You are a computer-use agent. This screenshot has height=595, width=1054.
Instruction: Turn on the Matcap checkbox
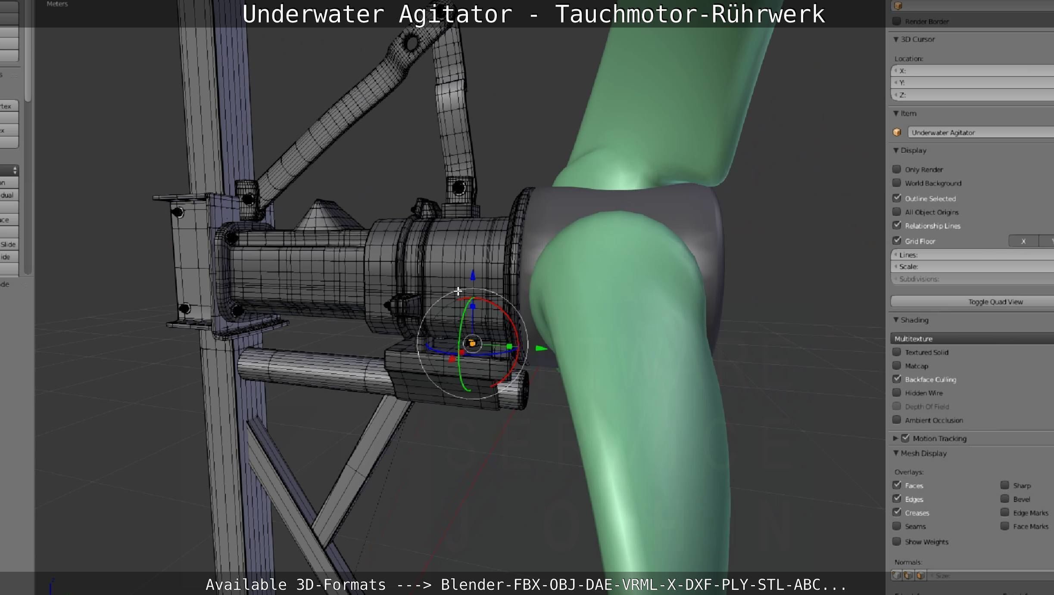[x=897, y=366]
